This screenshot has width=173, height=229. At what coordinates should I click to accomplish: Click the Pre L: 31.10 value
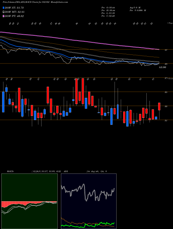[108, 13]
